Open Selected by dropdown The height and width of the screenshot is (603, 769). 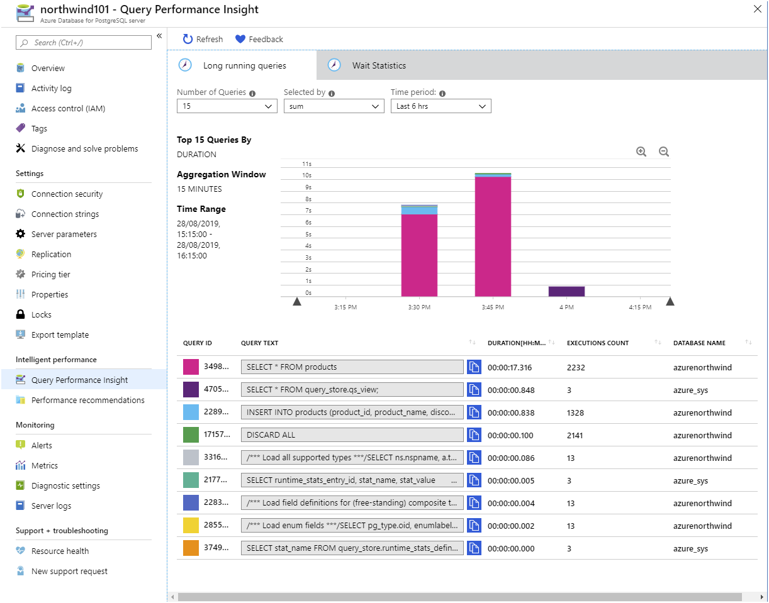pos(334,106)
